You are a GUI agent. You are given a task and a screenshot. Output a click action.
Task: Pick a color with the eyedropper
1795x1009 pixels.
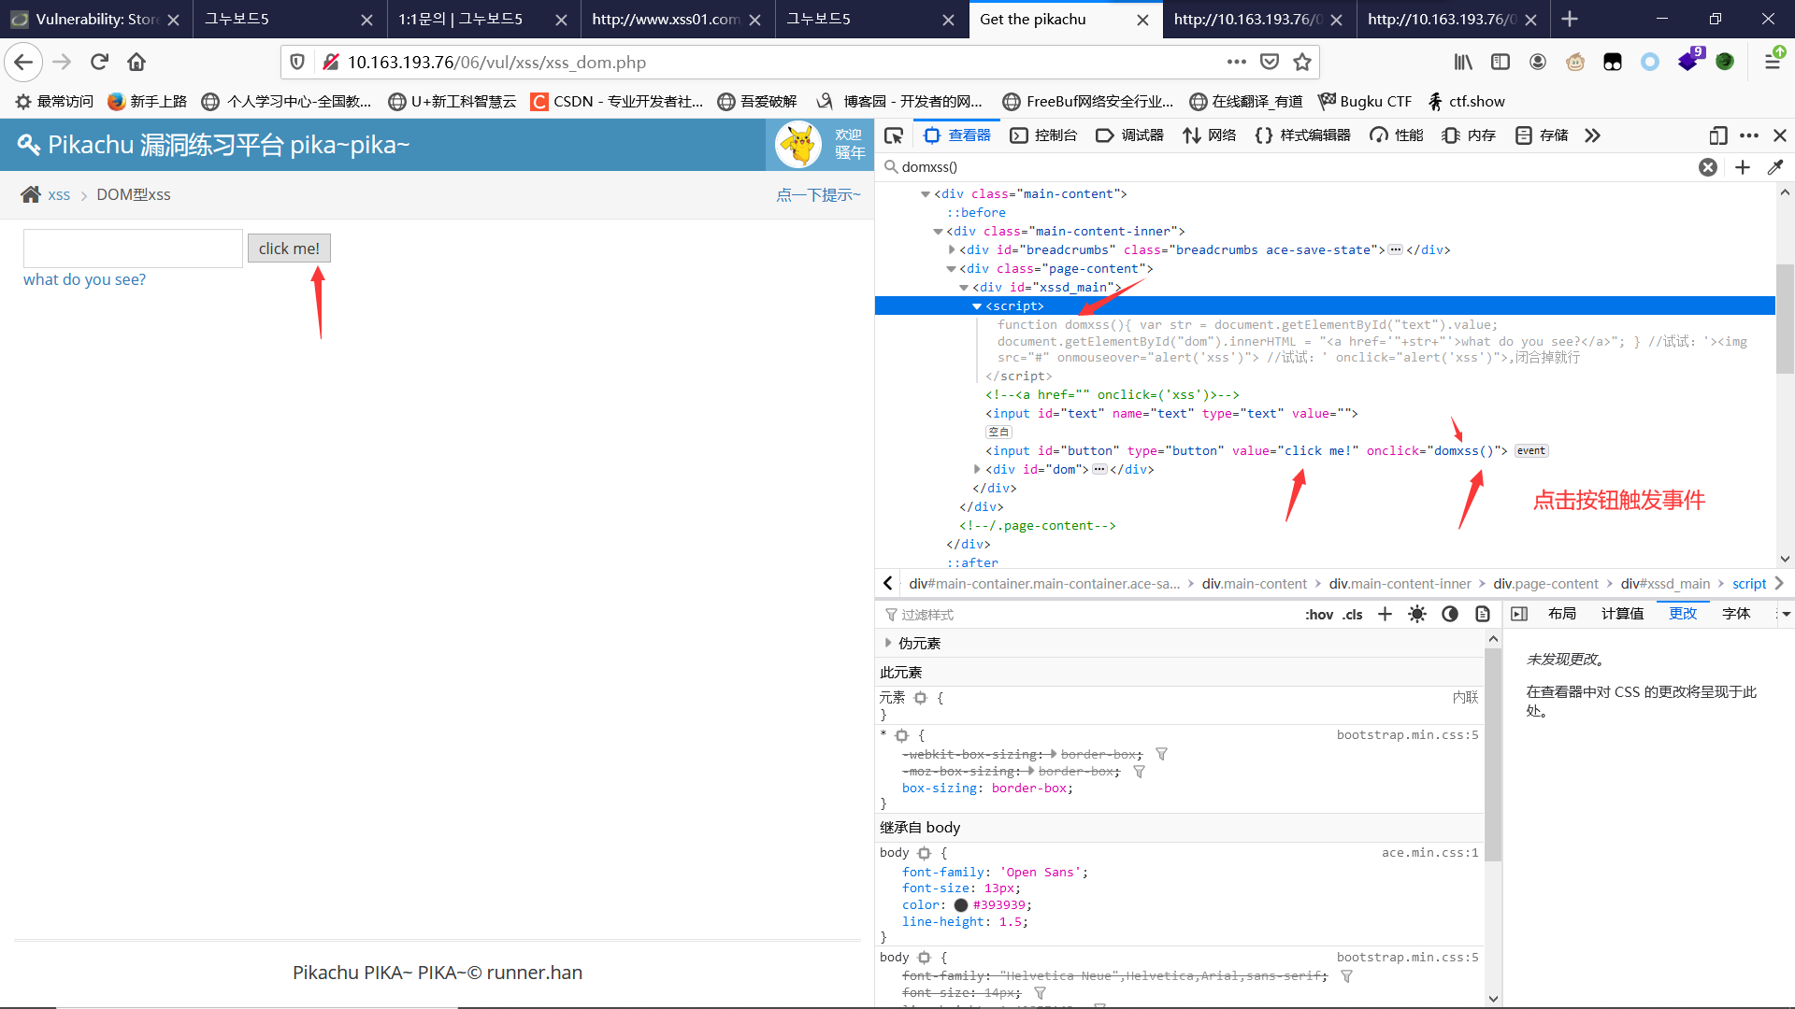(1775, 167)
